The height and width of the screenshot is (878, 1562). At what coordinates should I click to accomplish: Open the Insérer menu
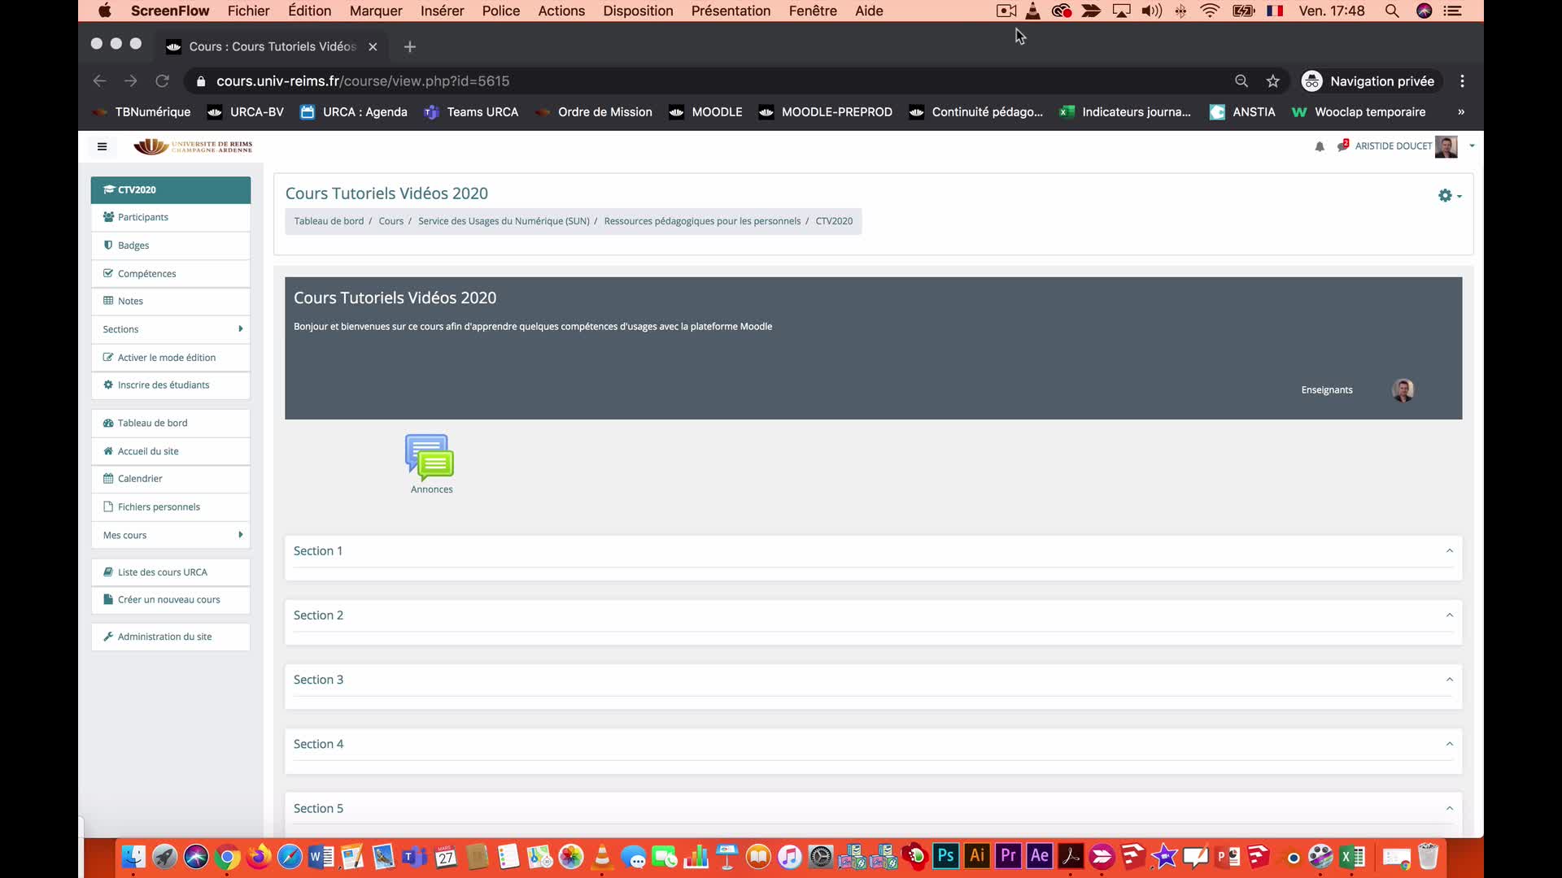click(x=442, y=11)
